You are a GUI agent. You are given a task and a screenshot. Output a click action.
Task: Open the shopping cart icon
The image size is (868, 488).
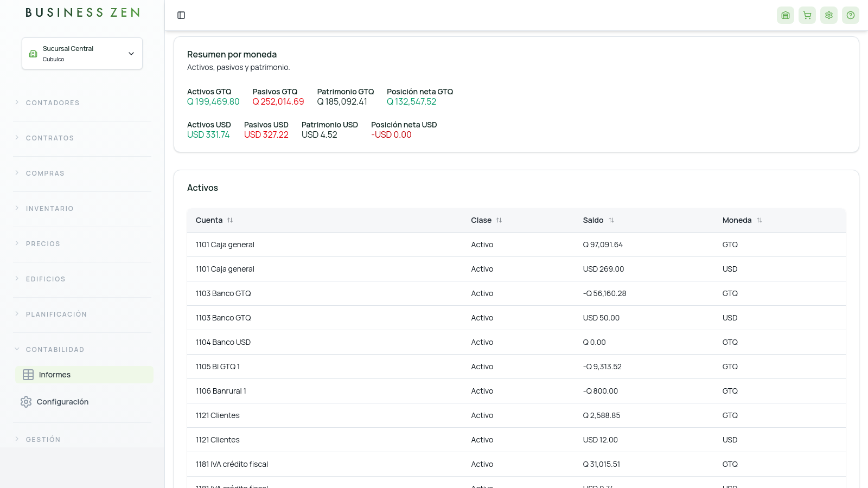(807, 15)
